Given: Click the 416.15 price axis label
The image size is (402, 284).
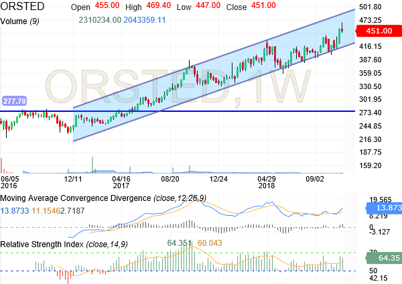Looking at the screenshot, I should coord(371,46).
